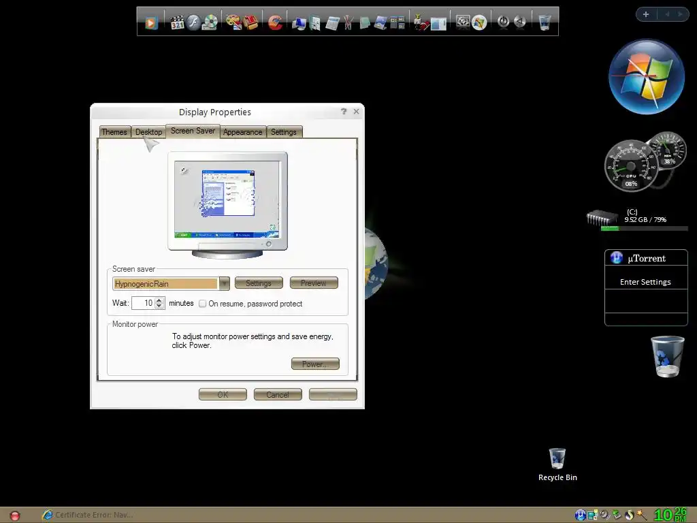Increase wait minutes with up arrow
Screen dimensions: 697x523
point(159,300)
